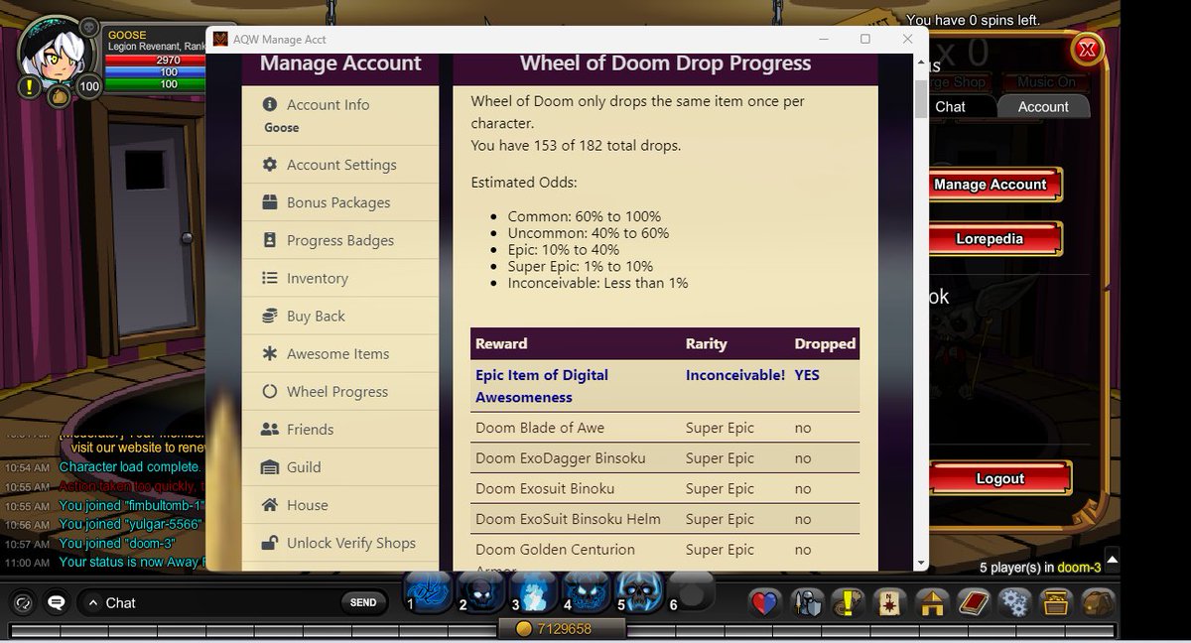Image resolution: width=1191 pixels, height=643 pixels.
Task: Use skill slot 3 blue flame ability
Action: pos(535,592)
